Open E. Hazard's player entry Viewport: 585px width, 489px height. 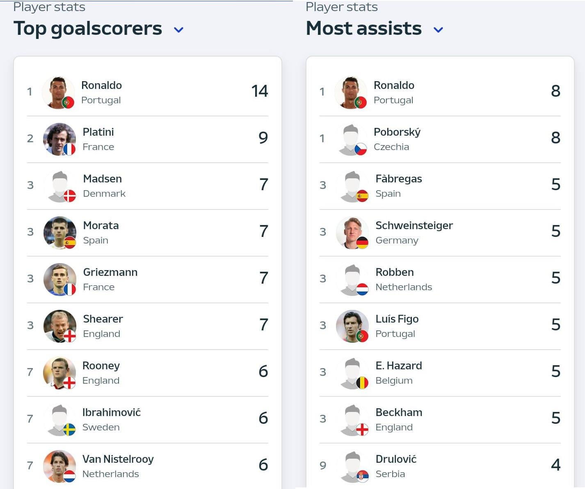click(x=440, y=373)
